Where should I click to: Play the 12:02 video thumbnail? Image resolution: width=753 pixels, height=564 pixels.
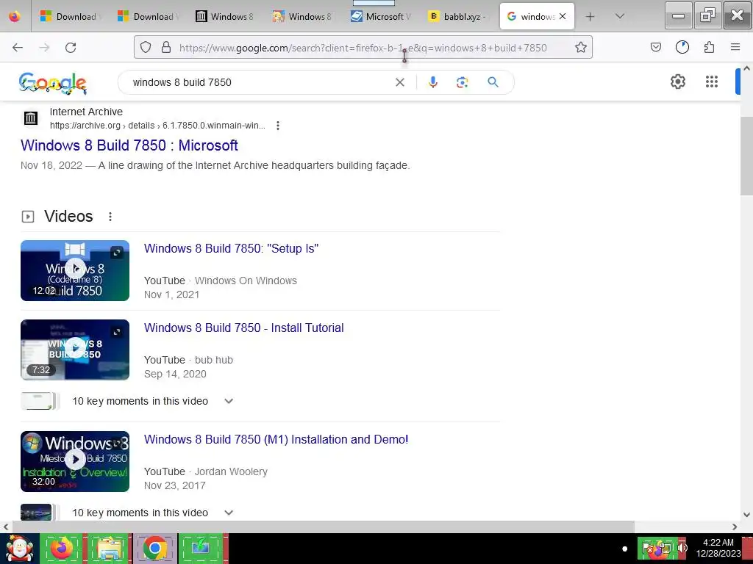75,270
